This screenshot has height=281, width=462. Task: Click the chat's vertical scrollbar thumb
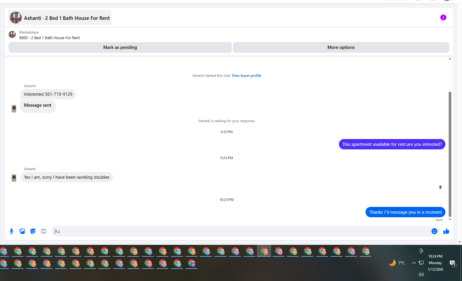point(450,154)
